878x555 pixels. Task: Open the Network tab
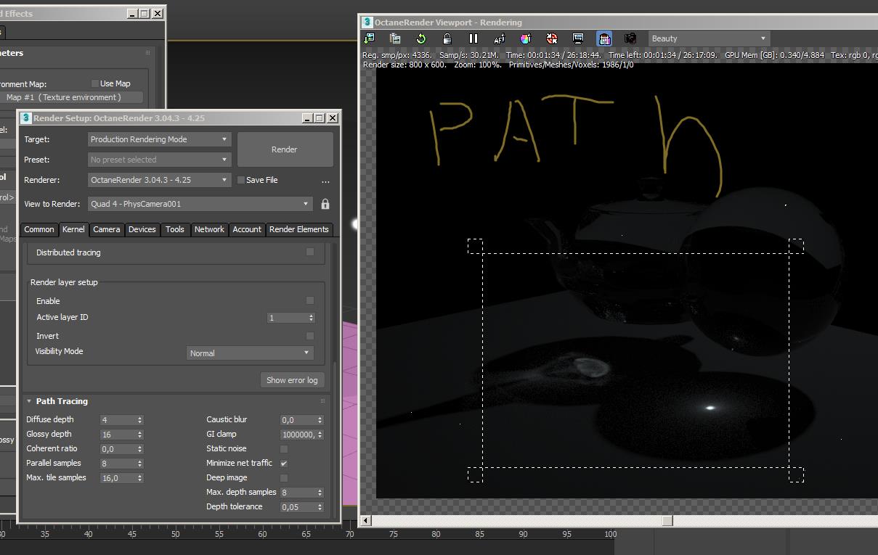[209, 229]
